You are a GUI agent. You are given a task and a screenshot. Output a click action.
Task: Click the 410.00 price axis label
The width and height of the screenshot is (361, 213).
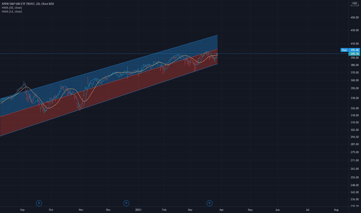(354, 43)
